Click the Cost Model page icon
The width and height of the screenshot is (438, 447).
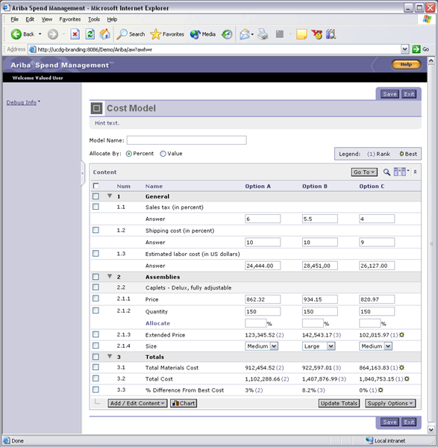pos(96,108)
